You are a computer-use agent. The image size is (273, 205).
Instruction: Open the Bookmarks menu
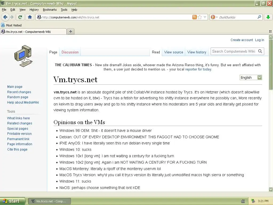(50, 10)
